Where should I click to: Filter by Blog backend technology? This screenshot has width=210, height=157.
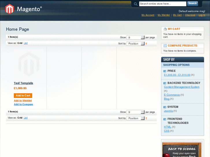click(167, 99)
